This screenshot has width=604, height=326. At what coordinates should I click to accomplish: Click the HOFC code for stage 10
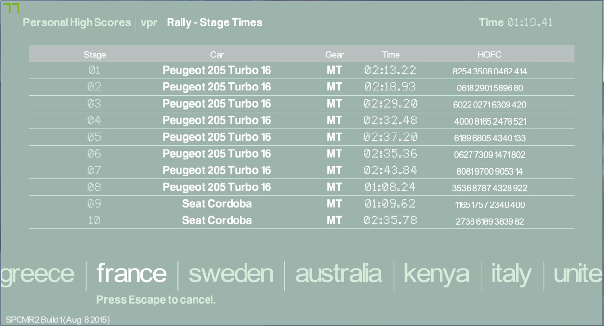[x=489, y=222]
